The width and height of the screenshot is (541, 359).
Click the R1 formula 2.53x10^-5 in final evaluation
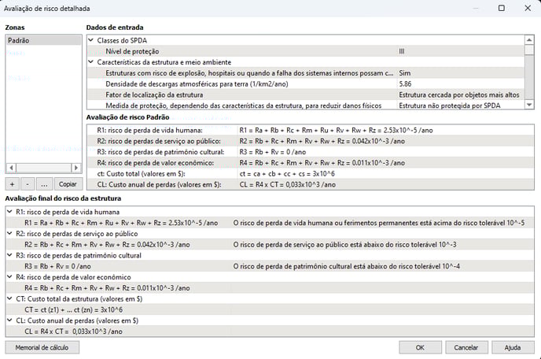pos(121,223)
